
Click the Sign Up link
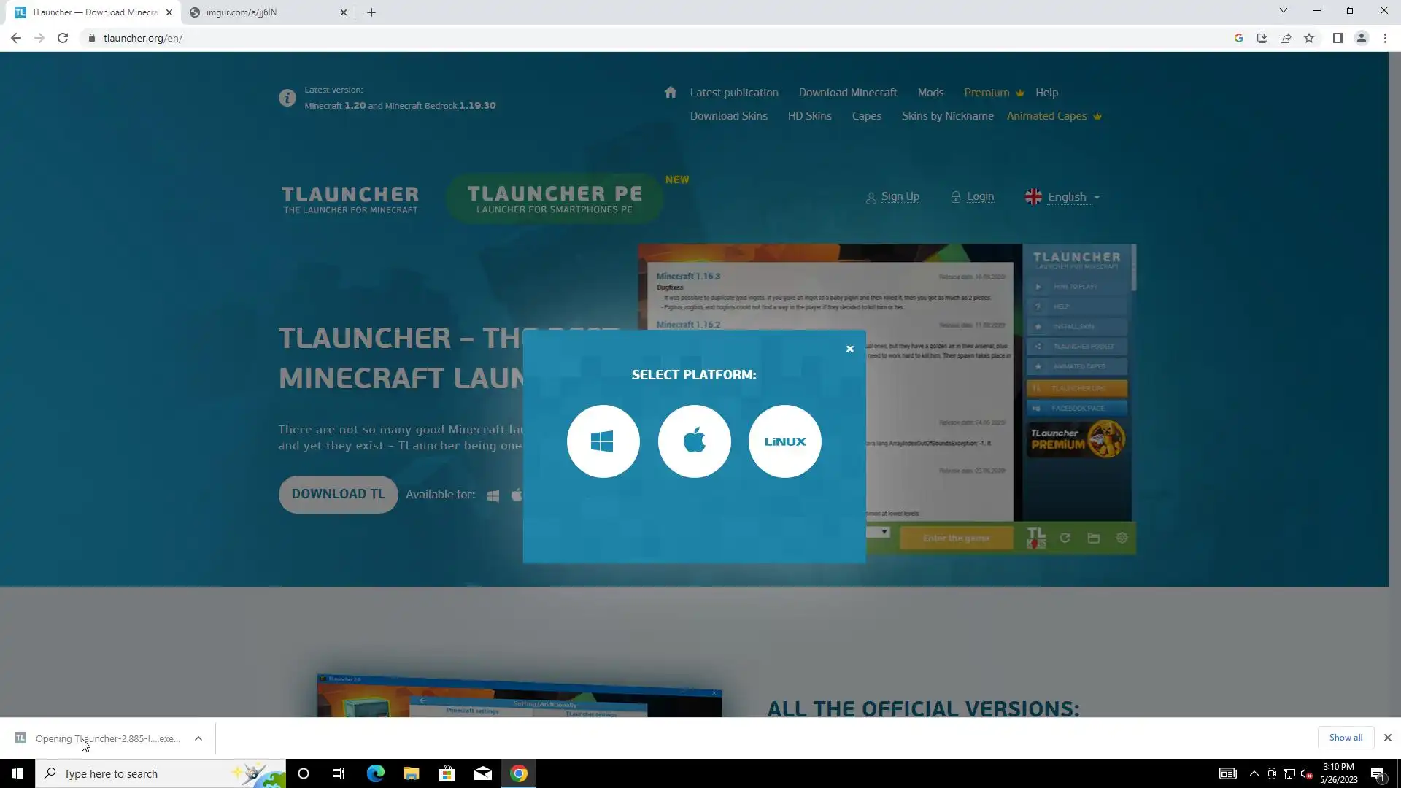point(899,197)
